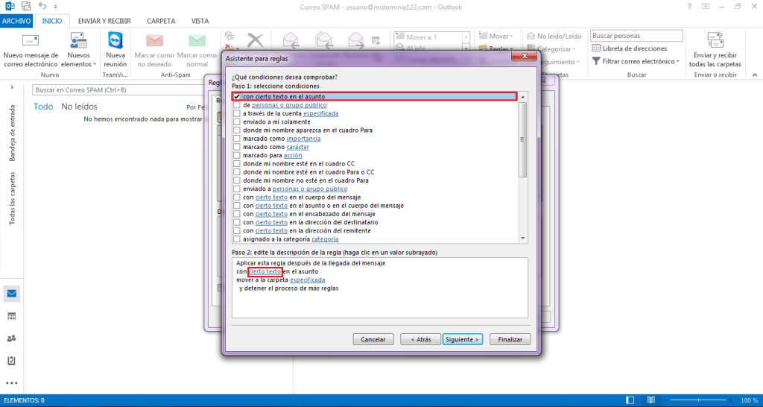Select the INICIO ribbon tab
763x407 pixels.
[52, 21]
